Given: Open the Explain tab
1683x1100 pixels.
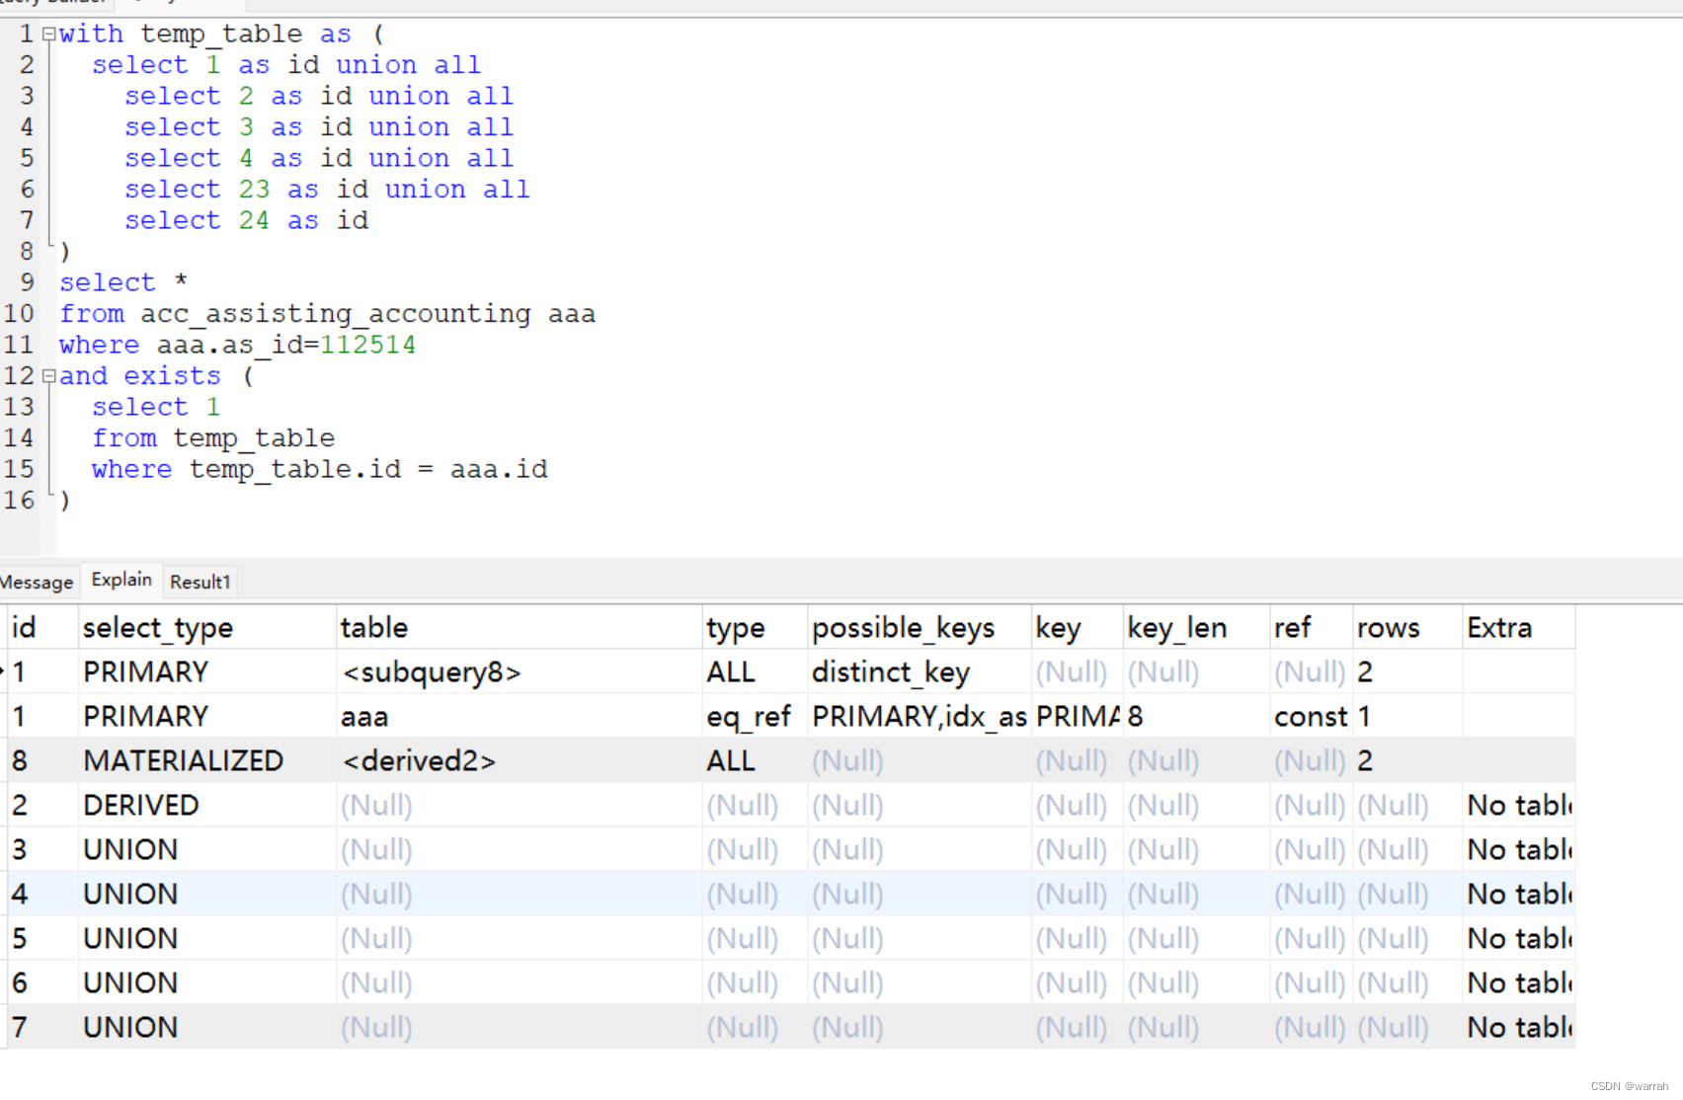Looking at the screenshot, I should pyautogui.click(x=121, y=580).
